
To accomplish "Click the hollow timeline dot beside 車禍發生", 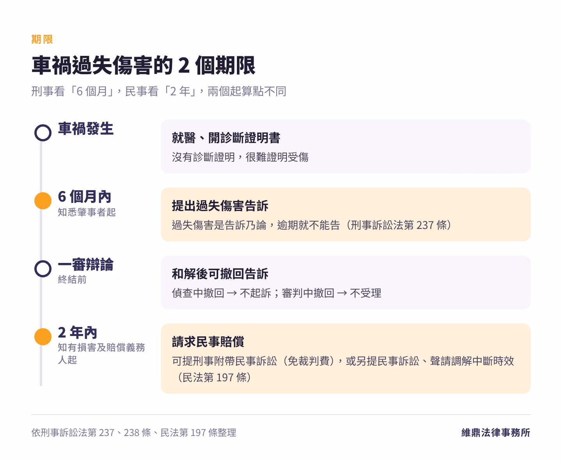I will (43, 133).
